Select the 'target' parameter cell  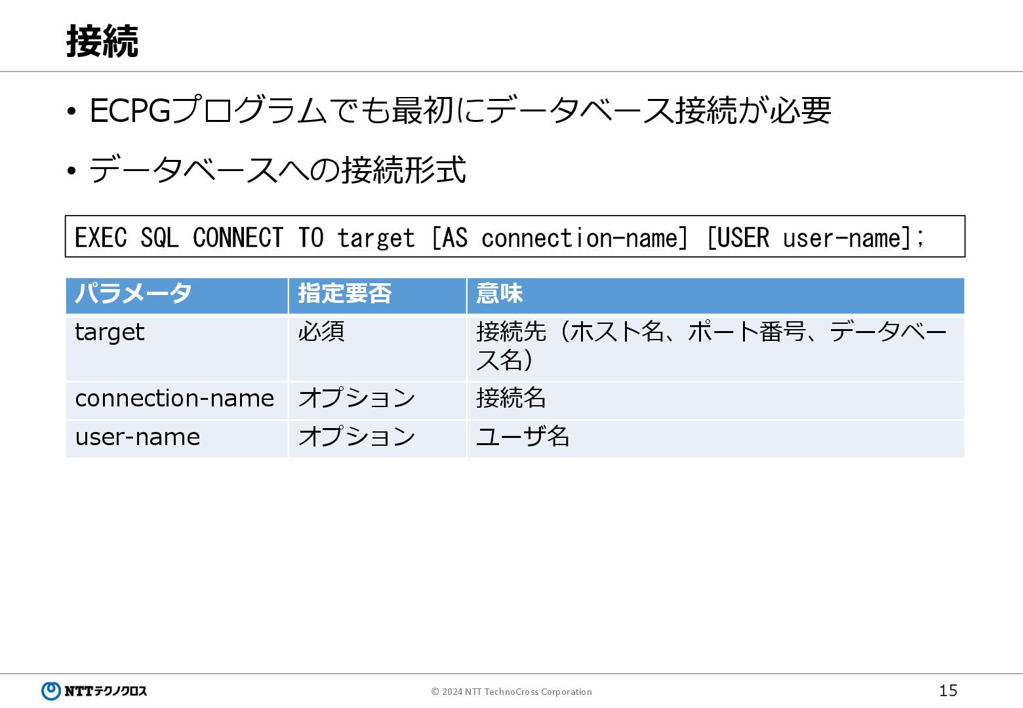(x=177, y=348)
